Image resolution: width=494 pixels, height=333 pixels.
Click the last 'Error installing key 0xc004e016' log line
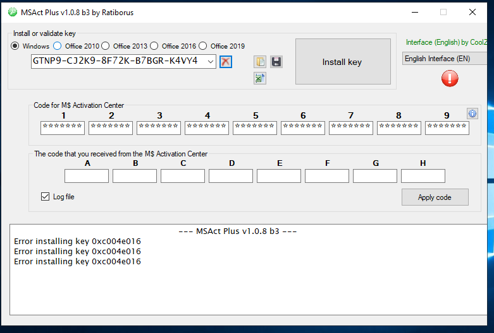pyautogui.click(x=77, y=261)
